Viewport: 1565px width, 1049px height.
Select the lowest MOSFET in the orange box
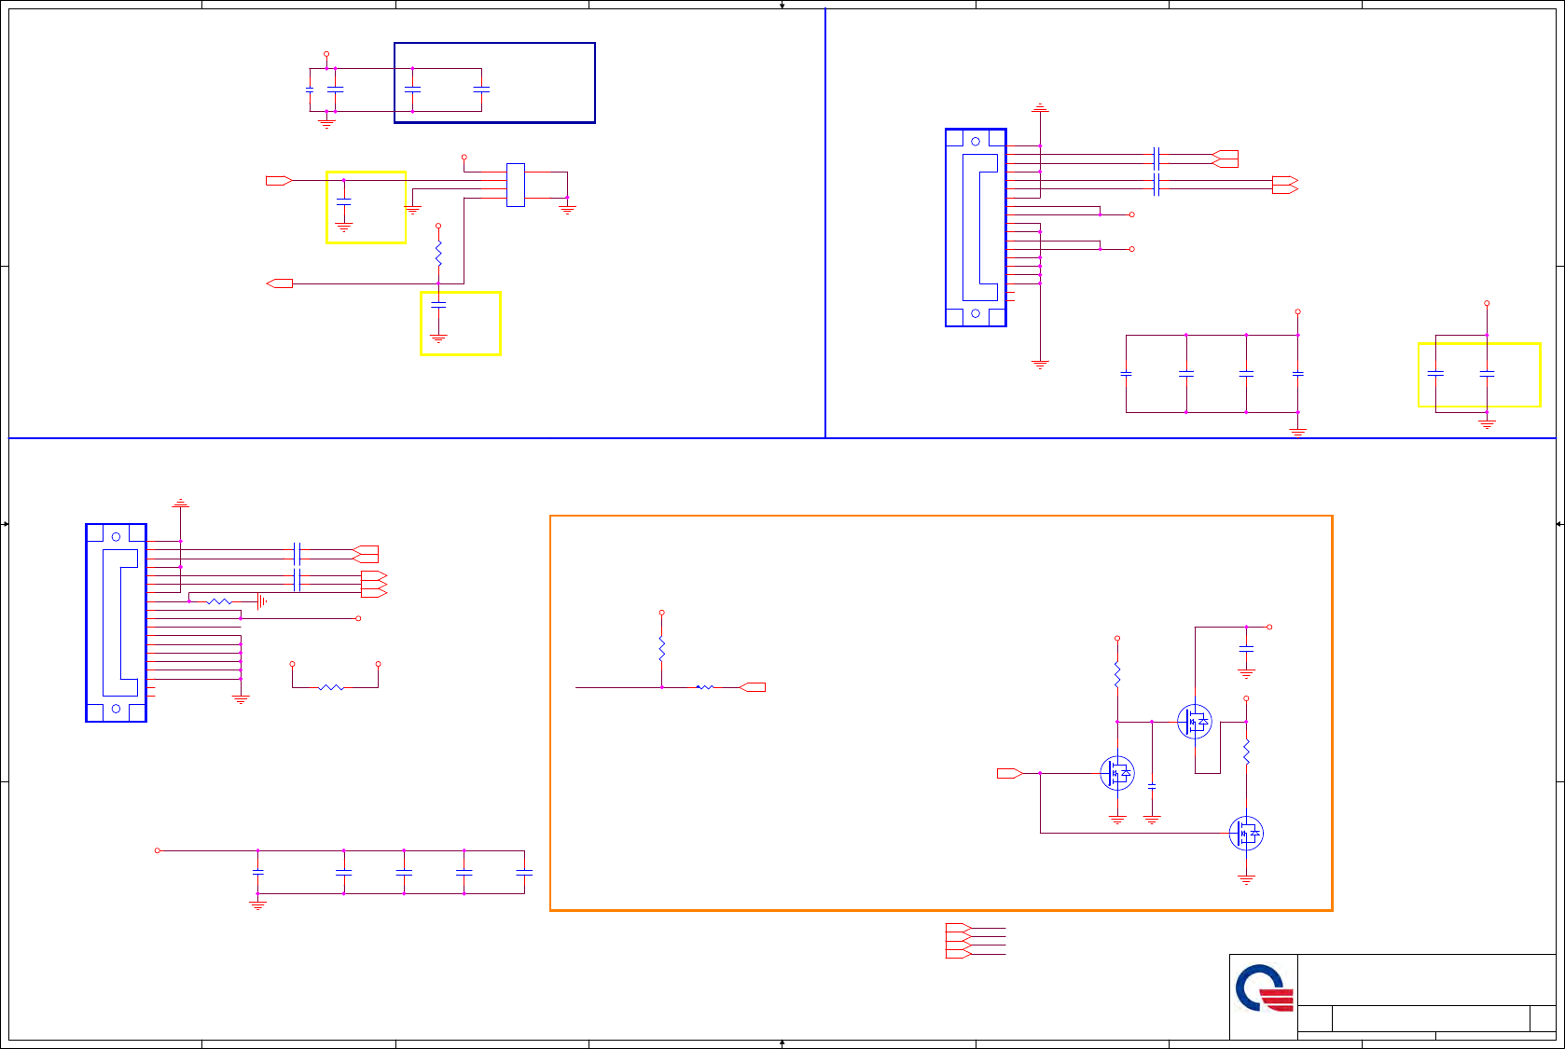(1246, 833)
